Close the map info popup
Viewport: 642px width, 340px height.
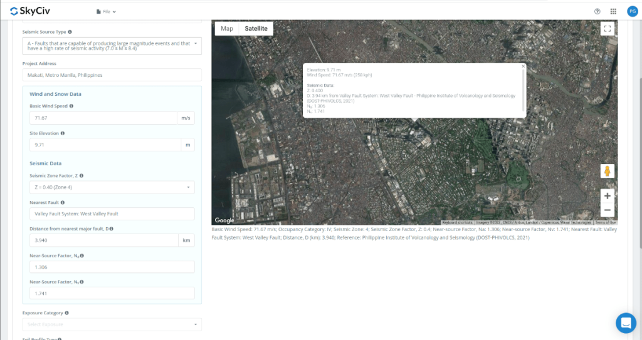(523, 66)
